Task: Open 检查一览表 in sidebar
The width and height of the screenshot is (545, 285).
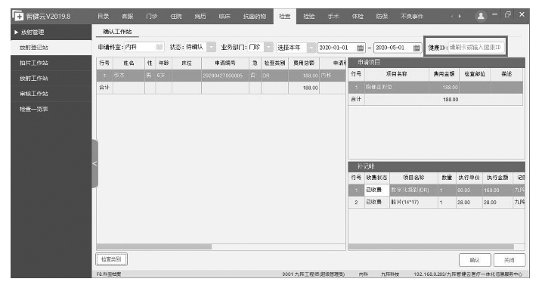Action: point(51,109)
